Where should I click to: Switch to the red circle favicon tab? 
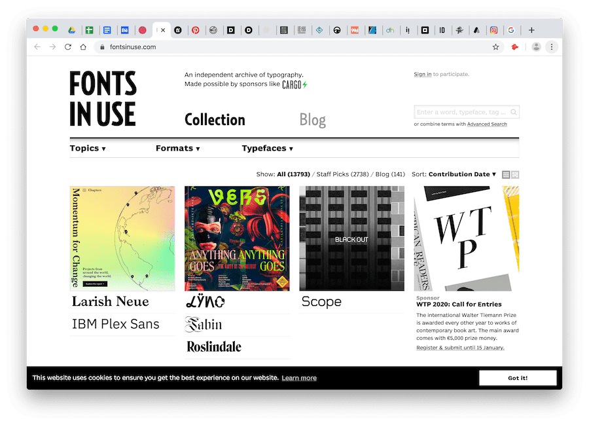point(143,30)
